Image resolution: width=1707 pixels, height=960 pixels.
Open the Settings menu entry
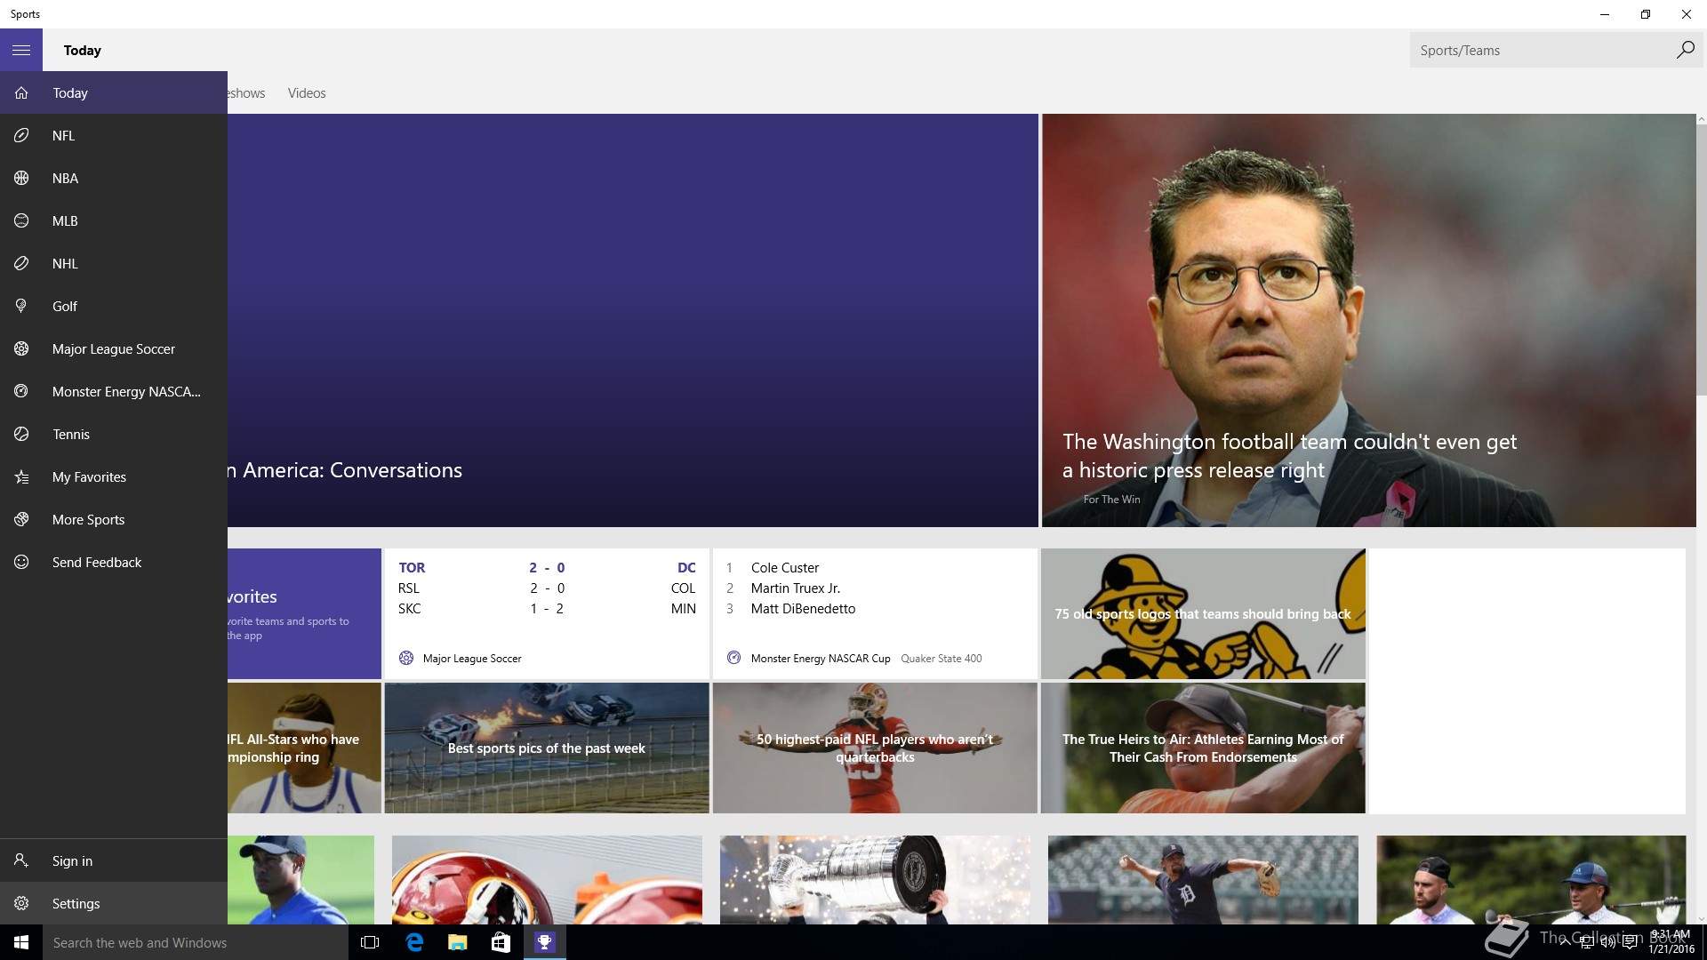pyautogui.click(x=114, y=903)
